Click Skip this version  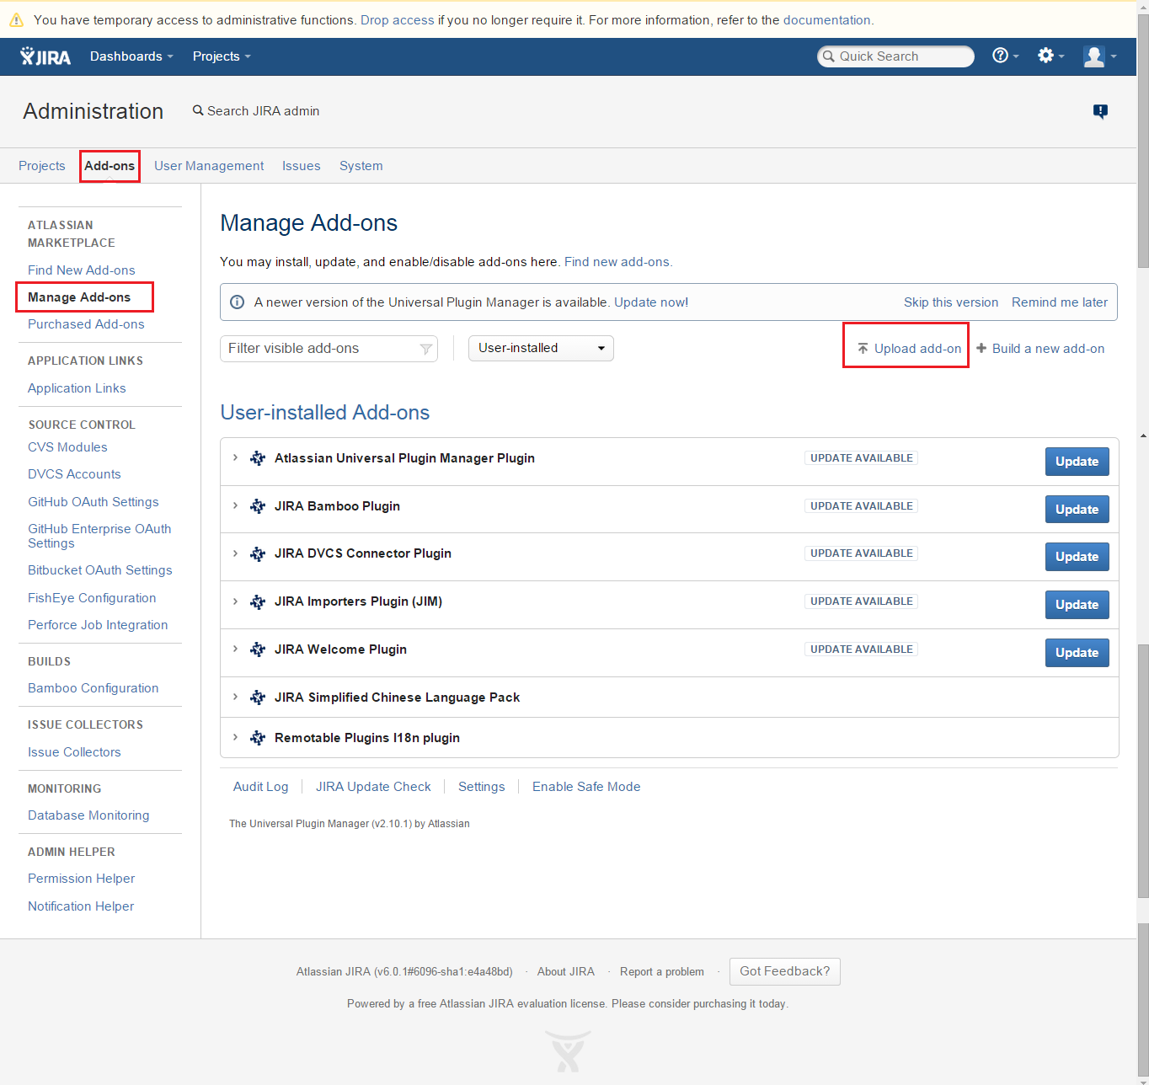pyautogui.click(x=951, y=302)
